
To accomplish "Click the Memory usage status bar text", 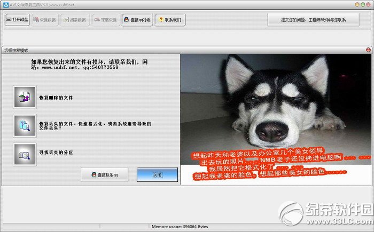I will coord(180,227).
